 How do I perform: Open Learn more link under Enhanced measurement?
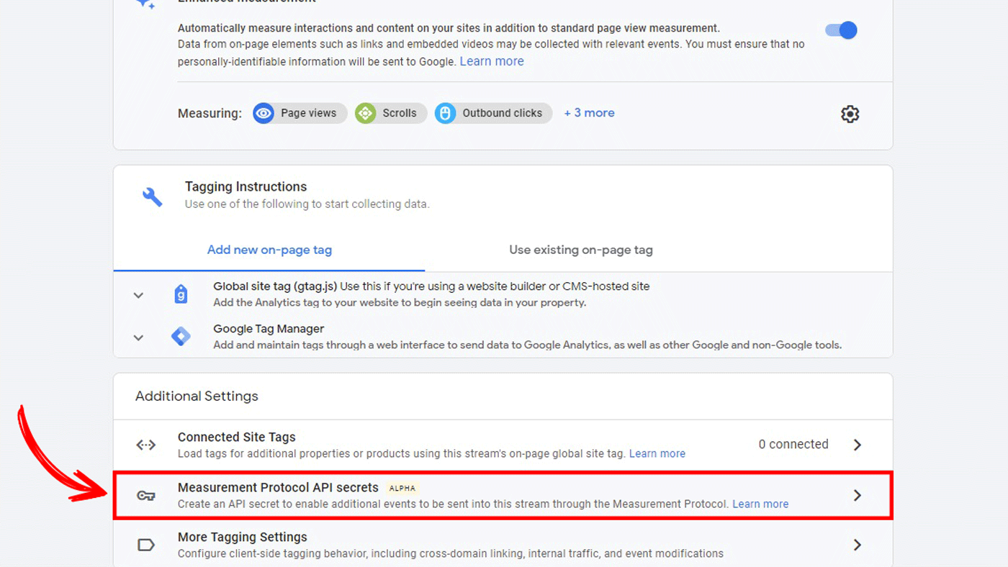click(x=492, y=61)
